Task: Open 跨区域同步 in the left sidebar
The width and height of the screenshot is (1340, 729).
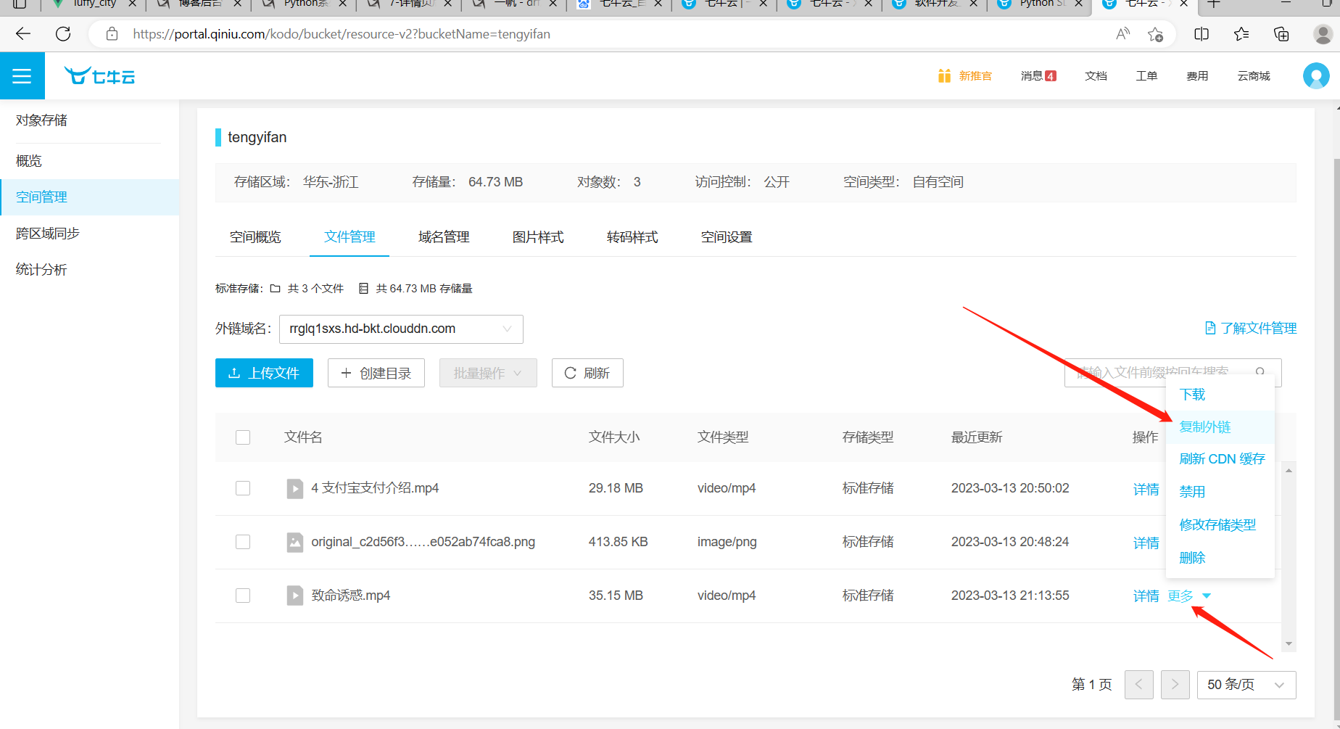Action: click(x=90, y=234)
